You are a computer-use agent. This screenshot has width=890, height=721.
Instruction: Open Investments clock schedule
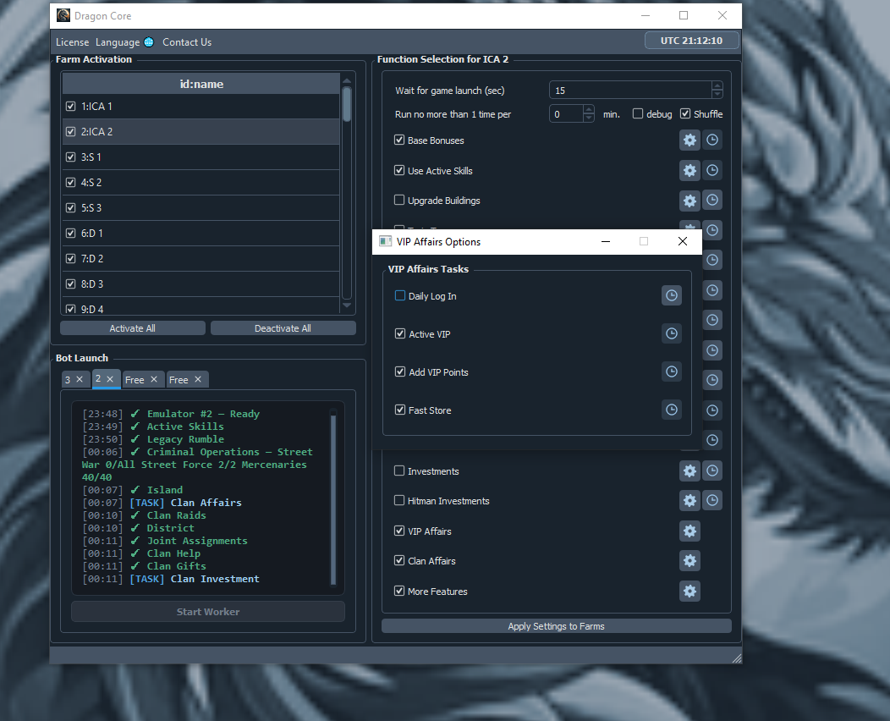712,470
